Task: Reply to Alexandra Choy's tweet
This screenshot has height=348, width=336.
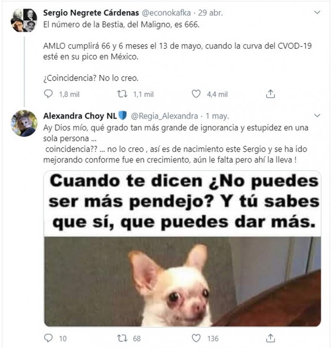Action: click(48, 338)
